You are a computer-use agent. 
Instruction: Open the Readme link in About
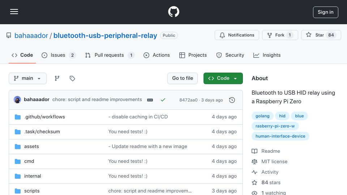pyautogui.click(x=271, y=151)
